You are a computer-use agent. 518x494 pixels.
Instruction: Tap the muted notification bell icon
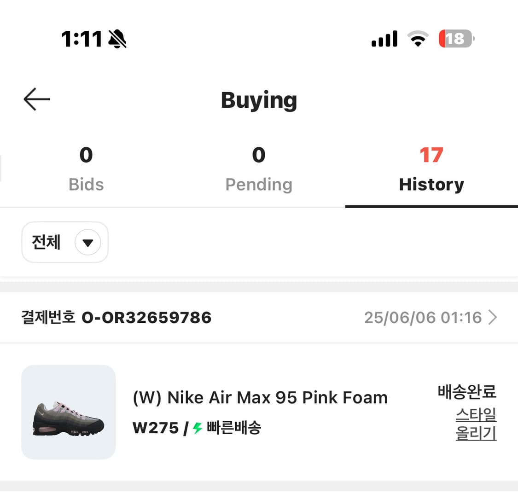click(116, 39)
